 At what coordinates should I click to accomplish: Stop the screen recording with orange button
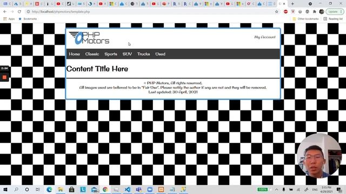[4, 77]
